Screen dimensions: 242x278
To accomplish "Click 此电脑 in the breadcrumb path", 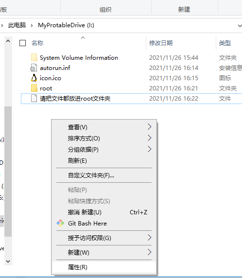I will coord(17,25).
